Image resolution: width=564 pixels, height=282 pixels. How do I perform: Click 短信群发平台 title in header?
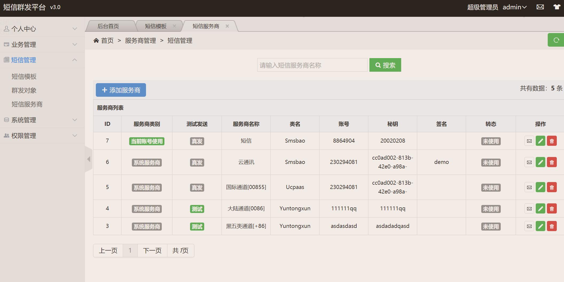24,7
